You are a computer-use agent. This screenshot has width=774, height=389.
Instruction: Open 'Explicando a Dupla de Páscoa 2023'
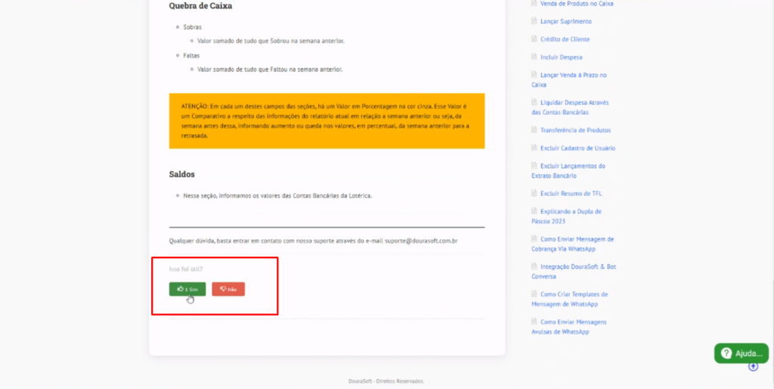coord(571,211)
